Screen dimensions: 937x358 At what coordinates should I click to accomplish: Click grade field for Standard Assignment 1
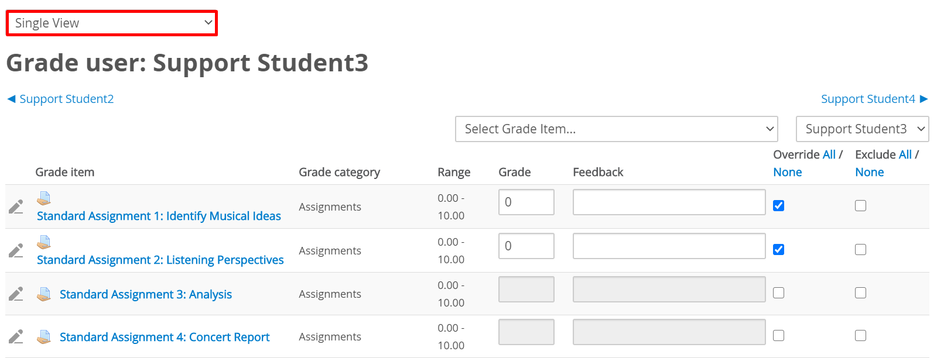click(526, 202)
